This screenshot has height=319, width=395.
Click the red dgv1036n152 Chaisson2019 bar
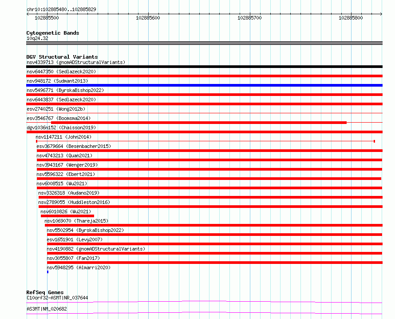click(204, 132)
